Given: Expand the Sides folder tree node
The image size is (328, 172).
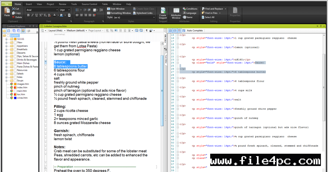Looking at the screenshot, I should point(6,77).
